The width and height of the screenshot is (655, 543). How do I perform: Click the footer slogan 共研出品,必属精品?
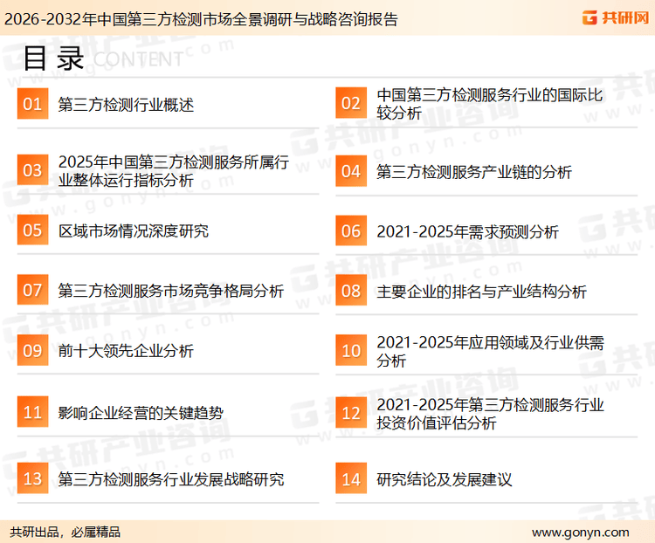(x=65, y=532)
